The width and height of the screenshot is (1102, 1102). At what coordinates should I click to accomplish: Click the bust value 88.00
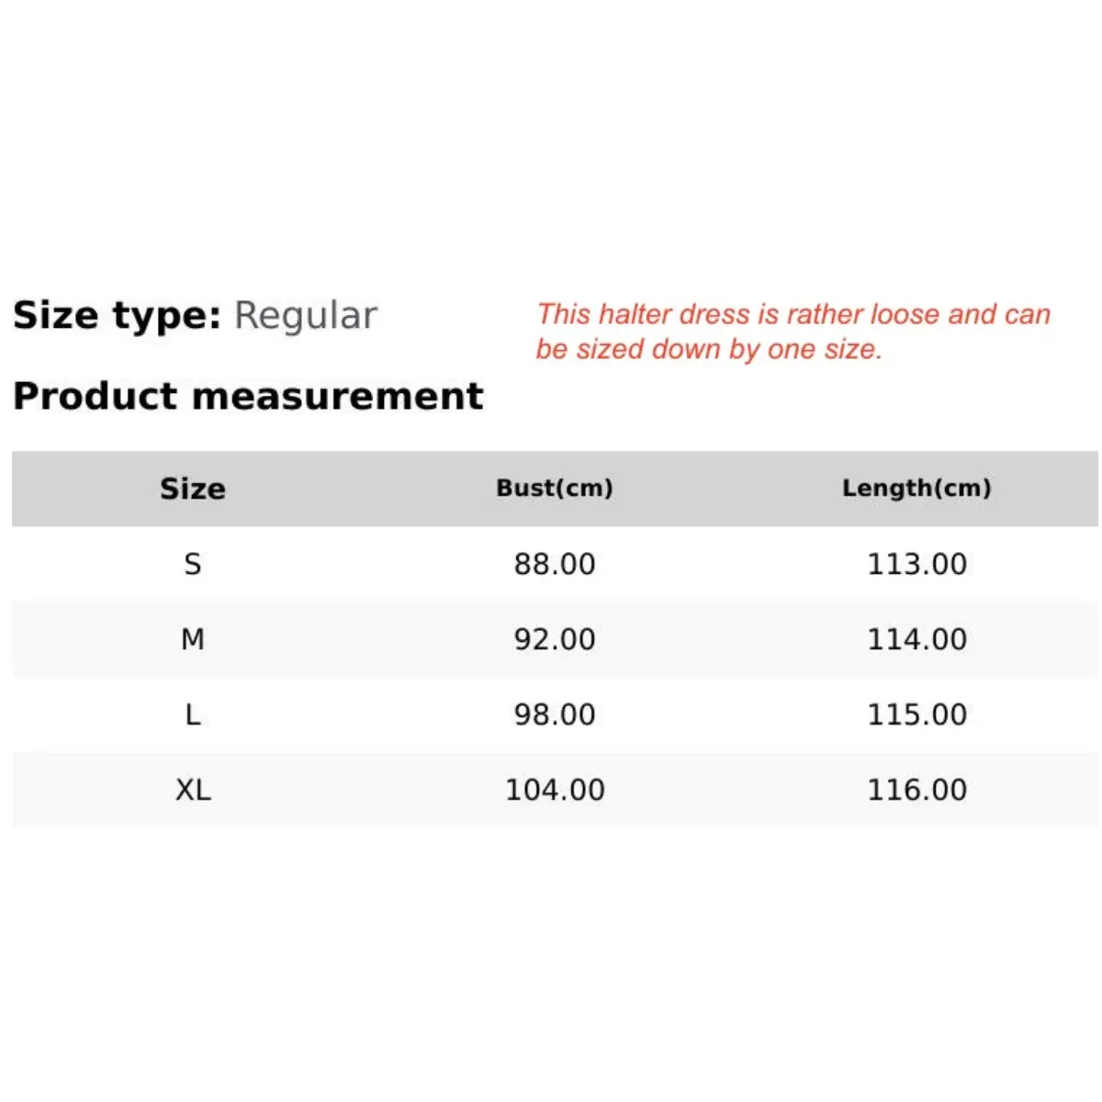(x=555, y=564)
